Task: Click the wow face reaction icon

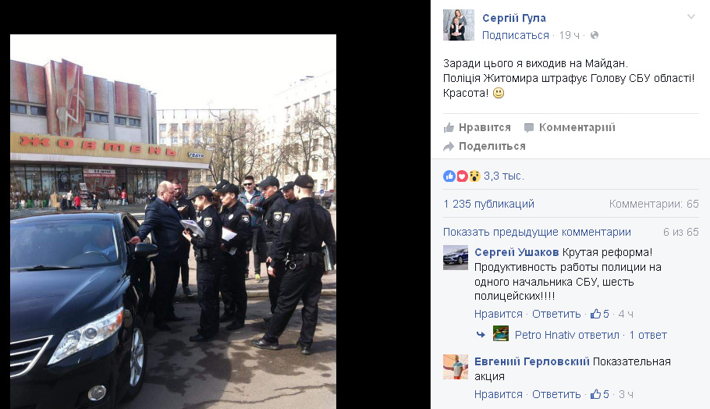Action: pos(474,176)
